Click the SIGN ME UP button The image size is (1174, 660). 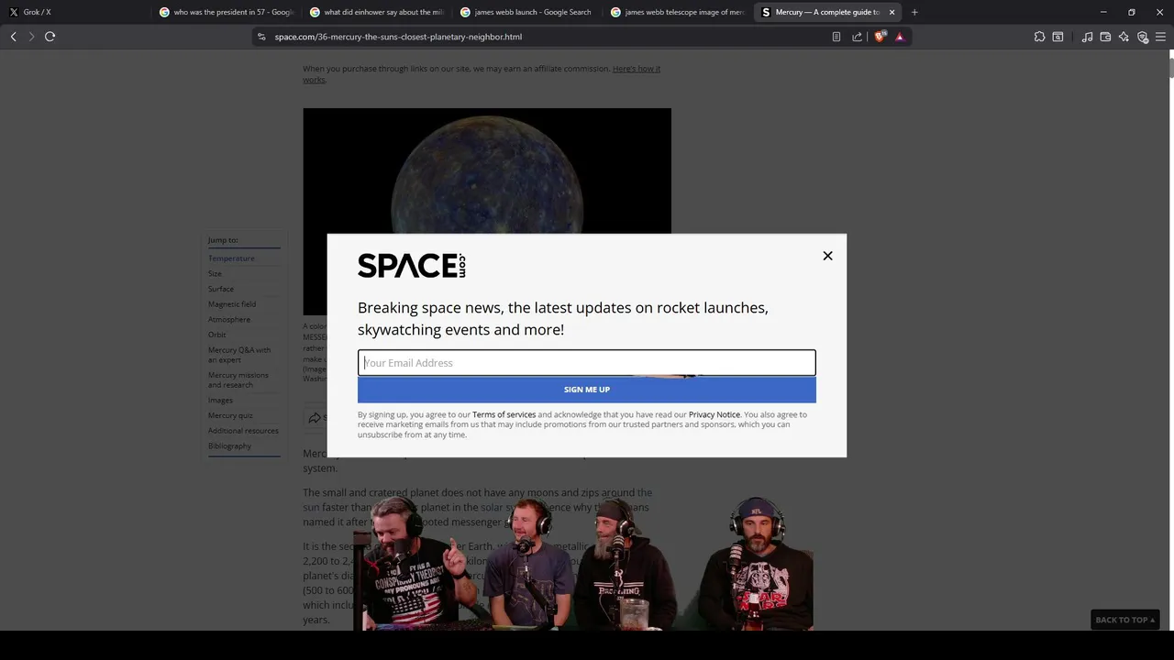pos(587,390)
